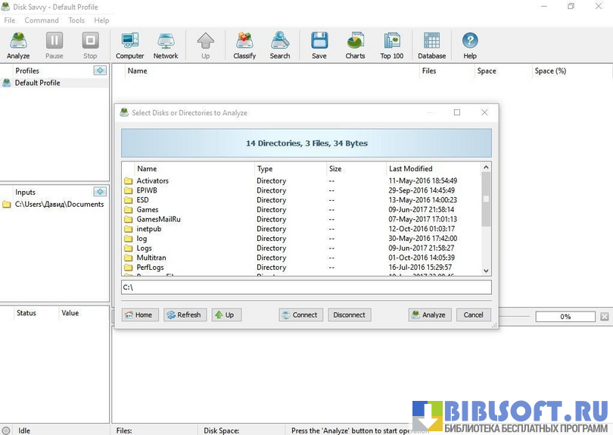Click the Analyze toolbar icon
This screenshot has height=435, width=613.
18,45
